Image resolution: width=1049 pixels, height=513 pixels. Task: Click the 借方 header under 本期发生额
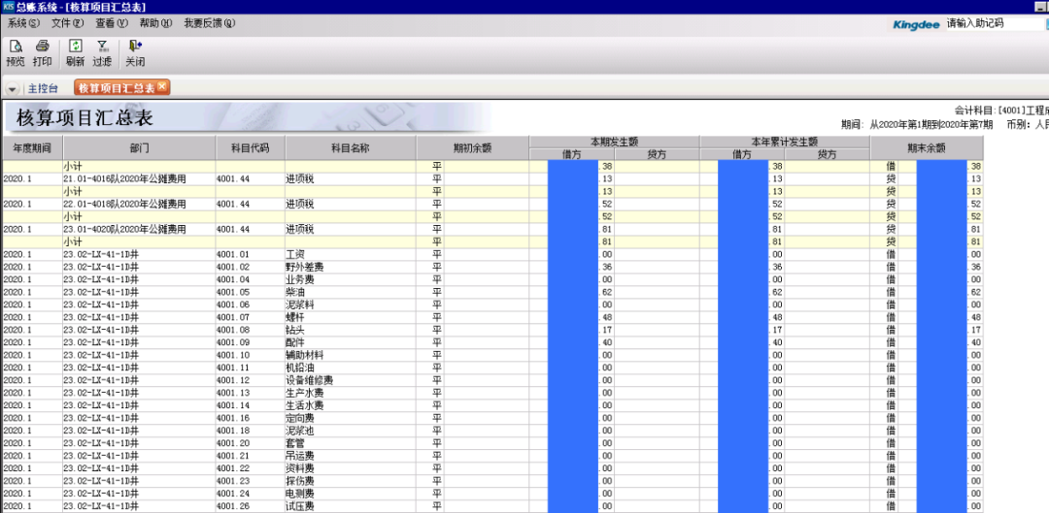click(x=571, y=154)
